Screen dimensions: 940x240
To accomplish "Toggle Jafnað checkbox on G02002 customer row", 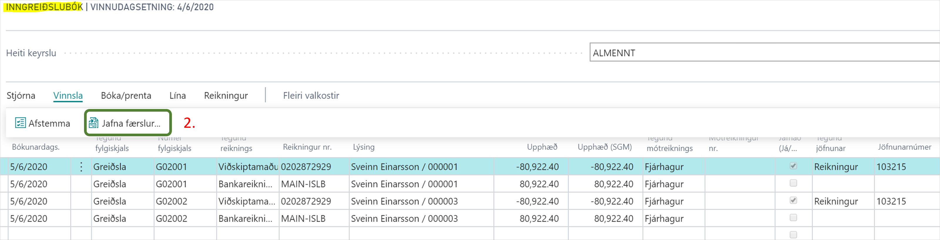I will click(793, 201).
